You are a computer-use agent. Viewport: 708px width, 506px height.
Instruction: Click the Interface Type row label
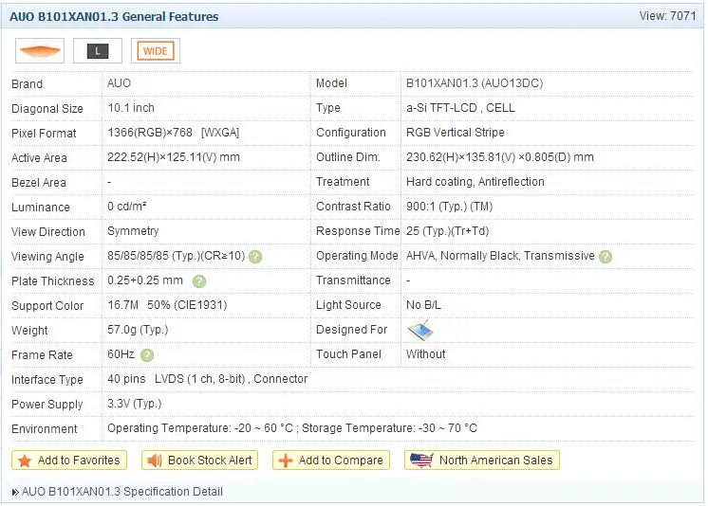pyautogui.click(x=47, y=380)
